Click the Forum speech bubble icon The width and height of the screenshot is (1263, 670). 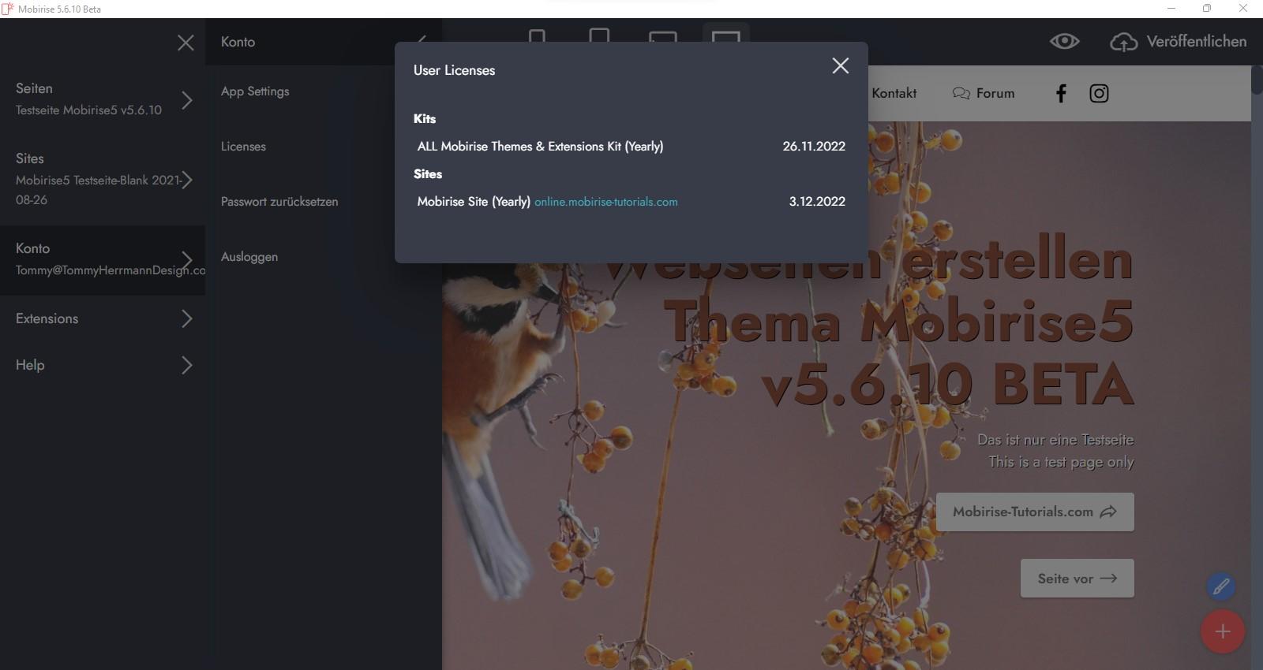point(961,93)
